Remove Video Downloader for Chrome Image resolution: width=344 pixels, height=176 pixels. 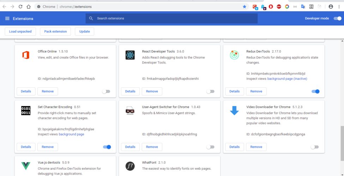(x=256, y=147)
